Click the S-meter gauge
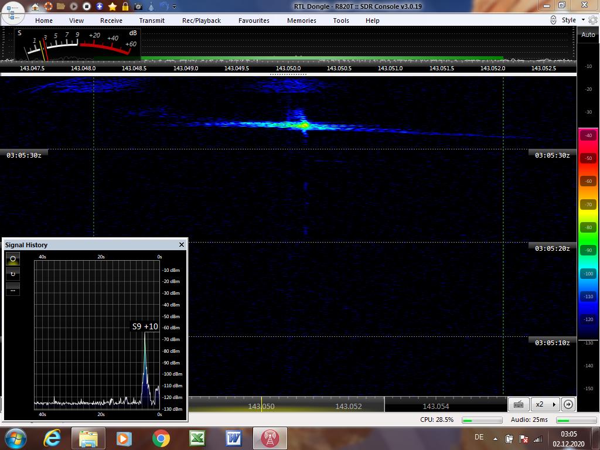This screenshot has width=600, height=450. tap(77, 45)
